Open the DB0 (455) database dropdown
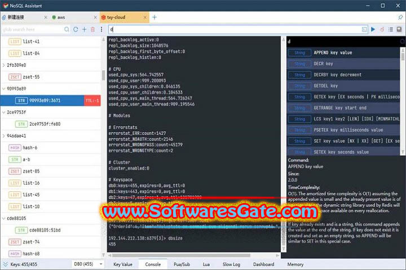406x270 pixels. 88,264
